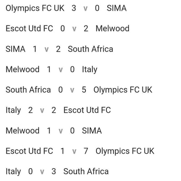Image resolution: width=181 pixels, height=181 pixels.
Task: Click South Africa in the Italy 0-3 result
Action: pos(86,171)
